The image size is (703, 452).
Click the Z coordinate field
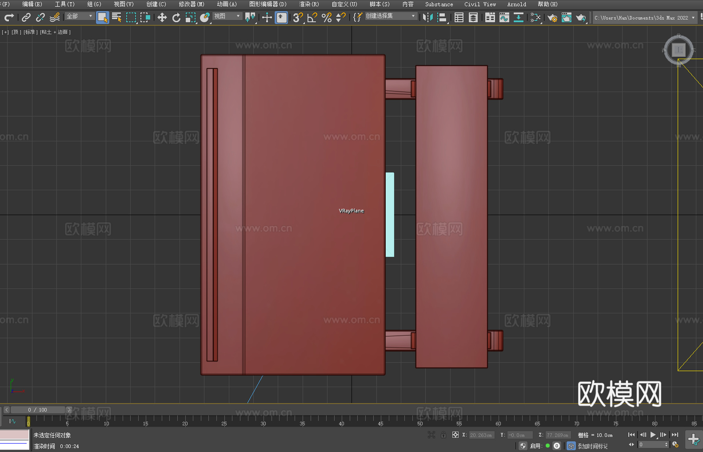[x=558, y=435]
